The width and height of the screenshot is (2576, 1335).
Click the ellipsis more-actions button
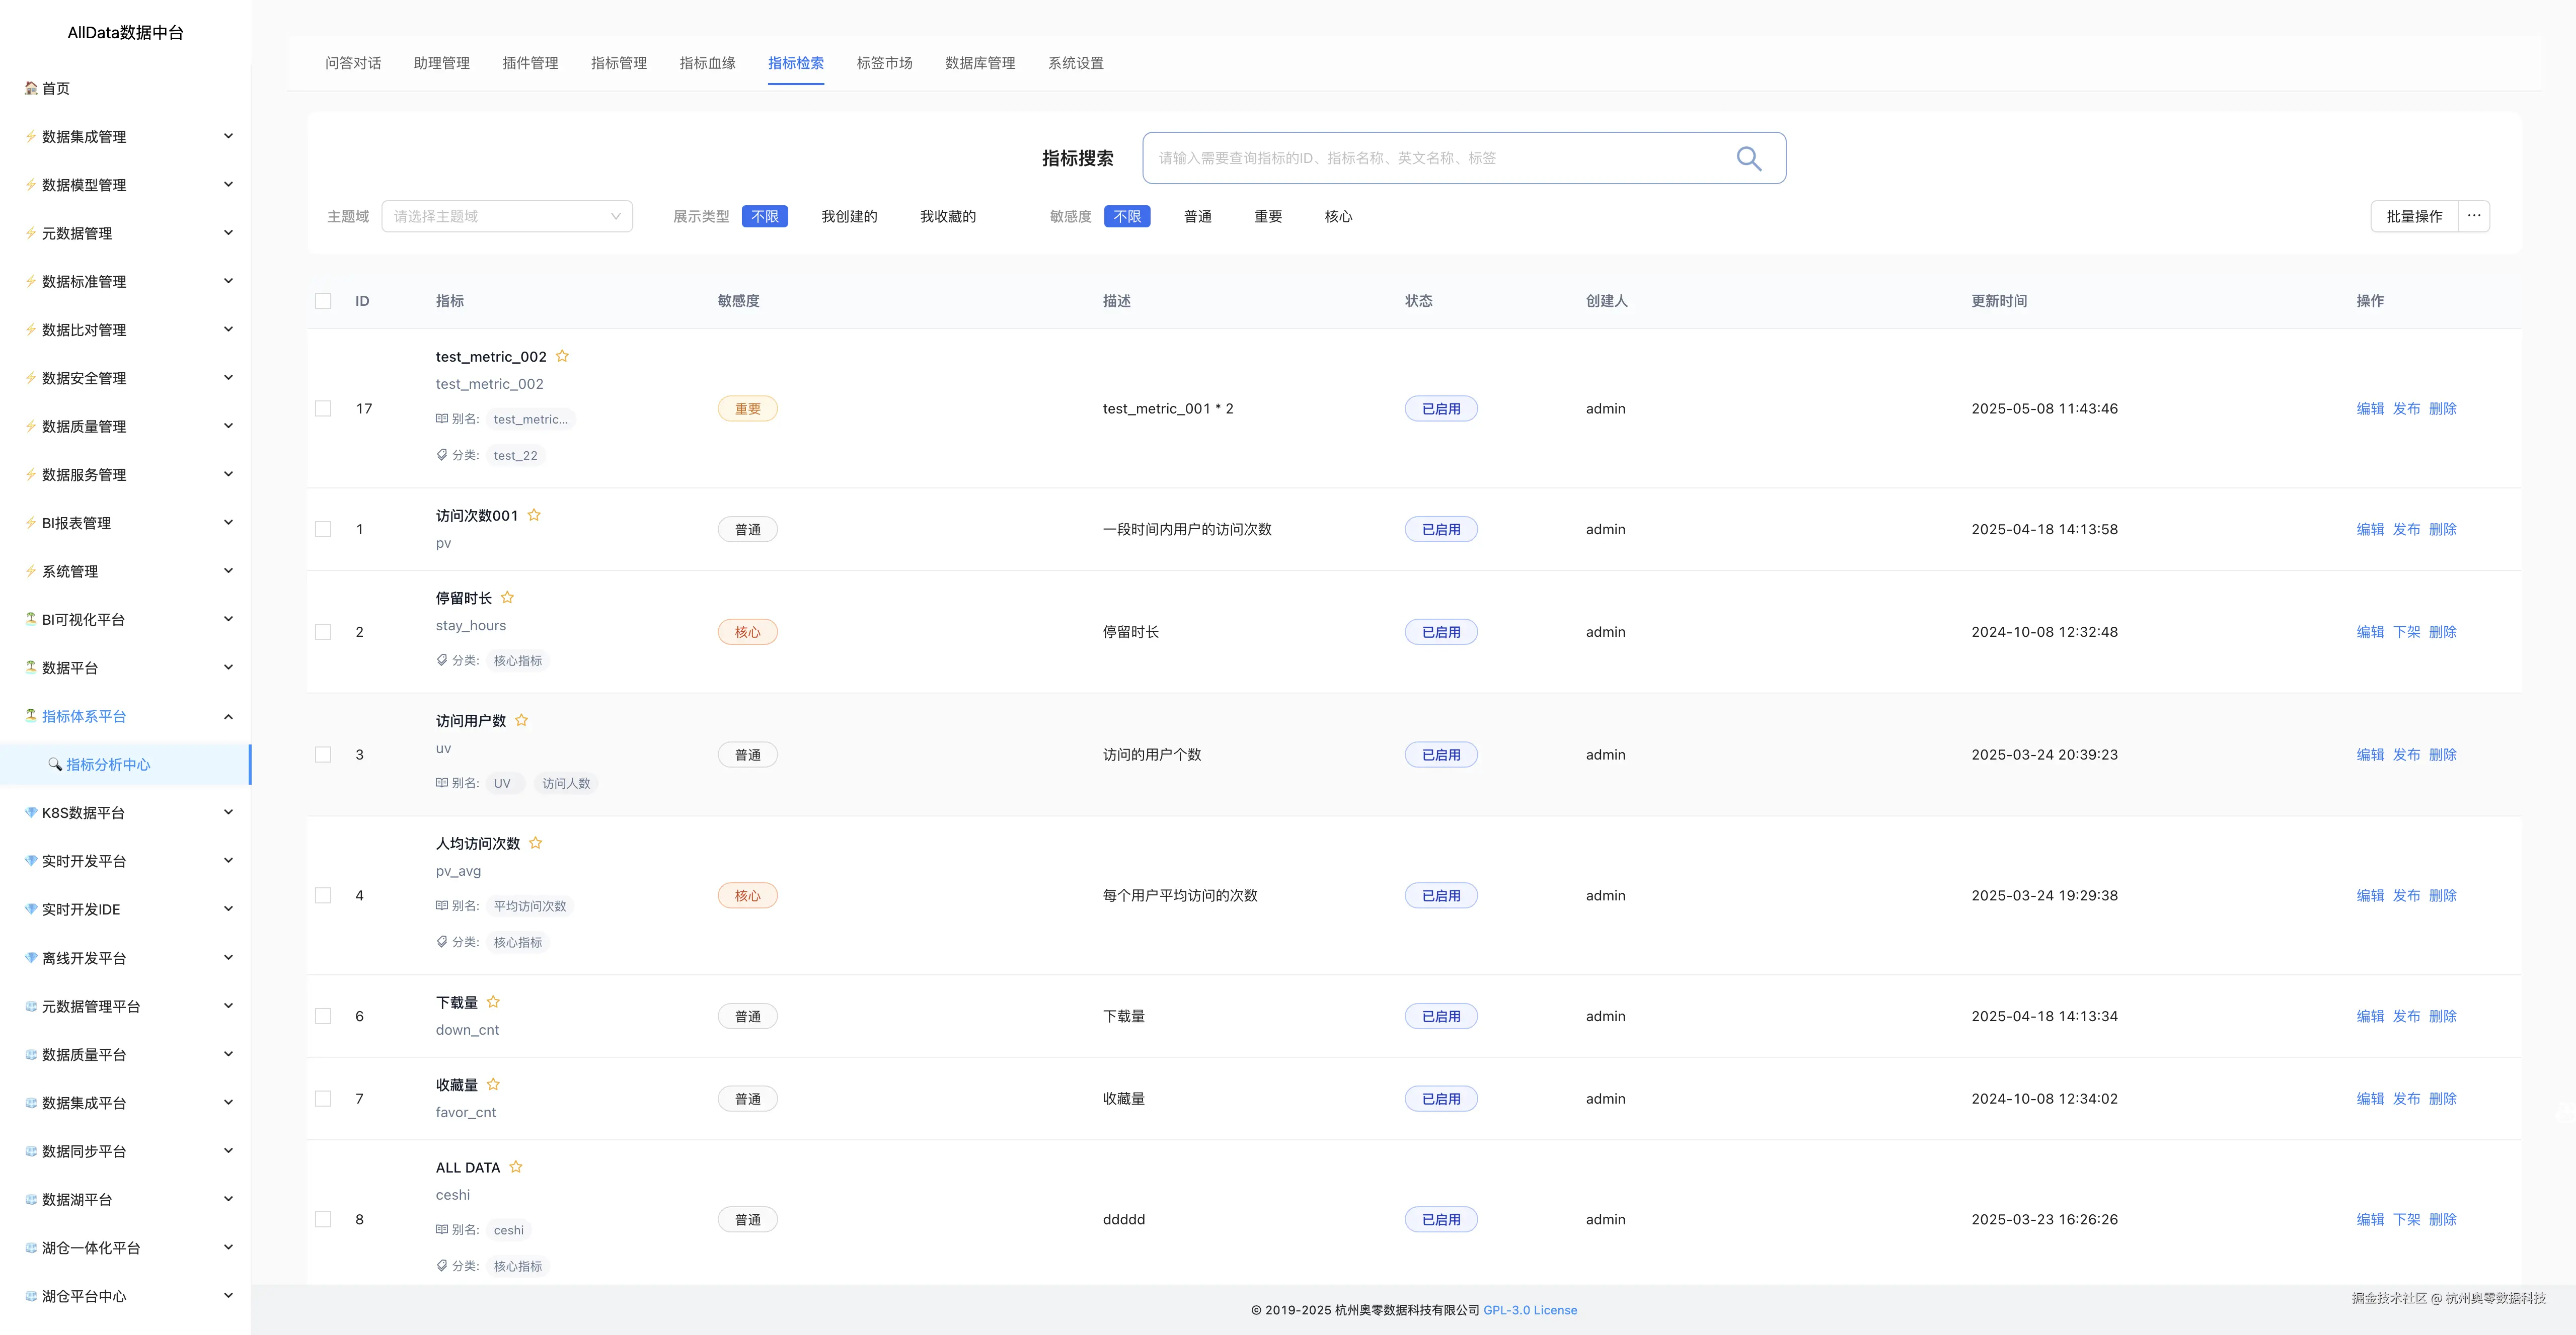2473,216
